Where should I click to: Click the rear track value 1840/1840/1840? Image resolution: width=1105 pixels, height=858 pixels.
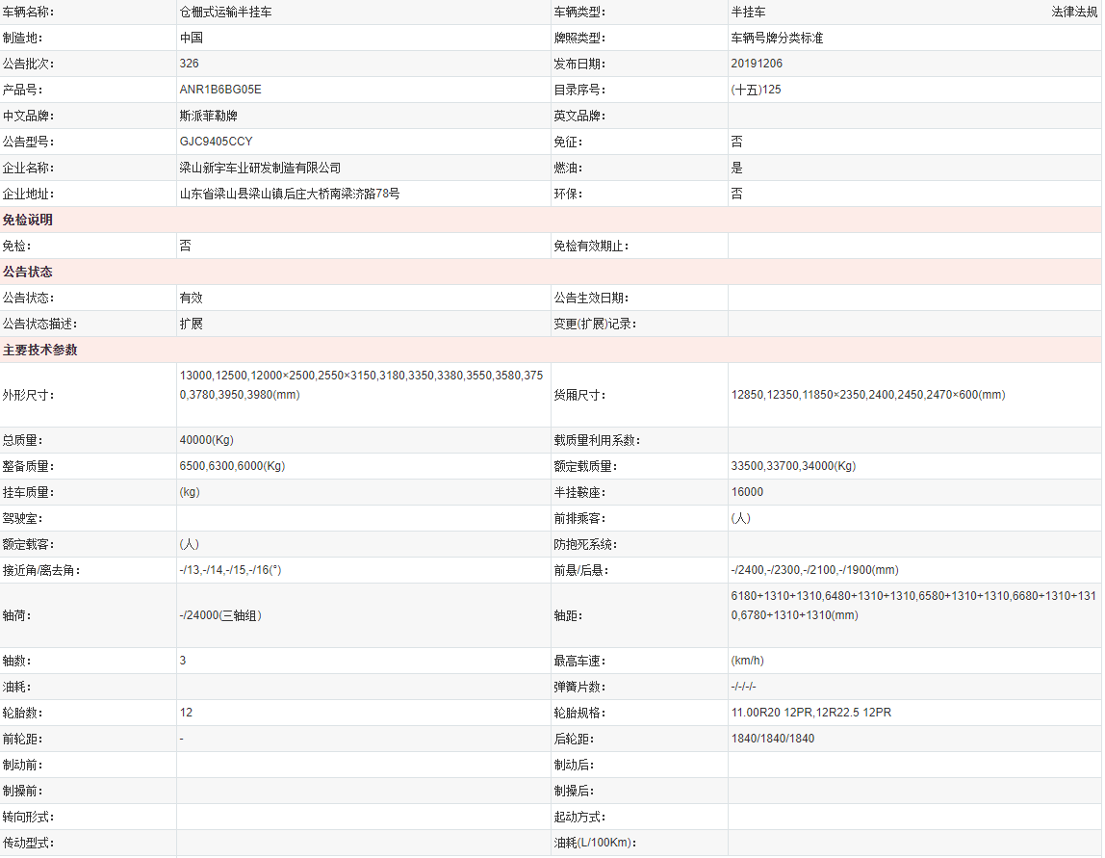pos(772,739)
